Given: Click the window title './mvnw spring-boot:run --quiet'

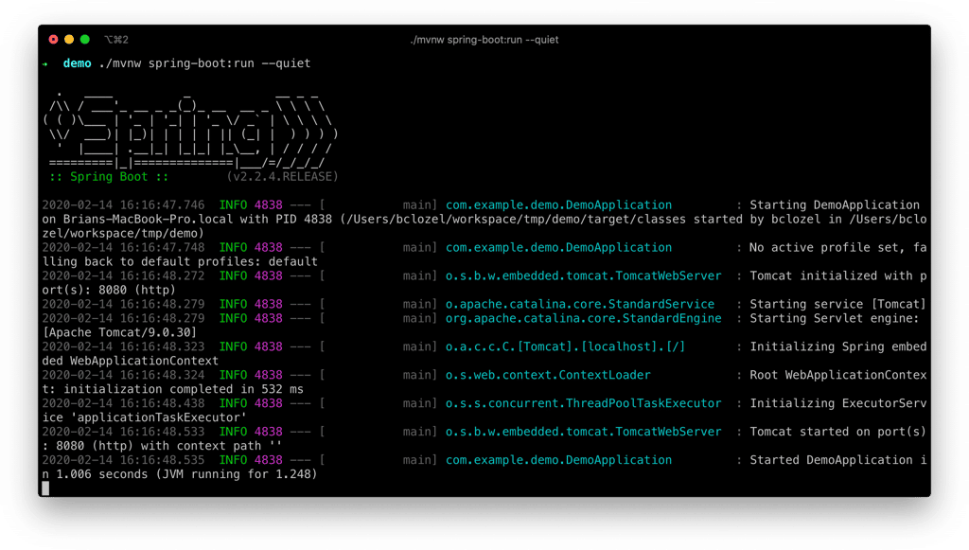Looking at the screenshot, I should [x=484, y=40].
